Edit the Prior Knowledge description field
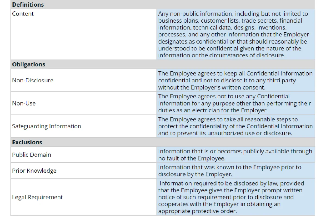Viewport: 326px width, 216px height. (236, 171)
